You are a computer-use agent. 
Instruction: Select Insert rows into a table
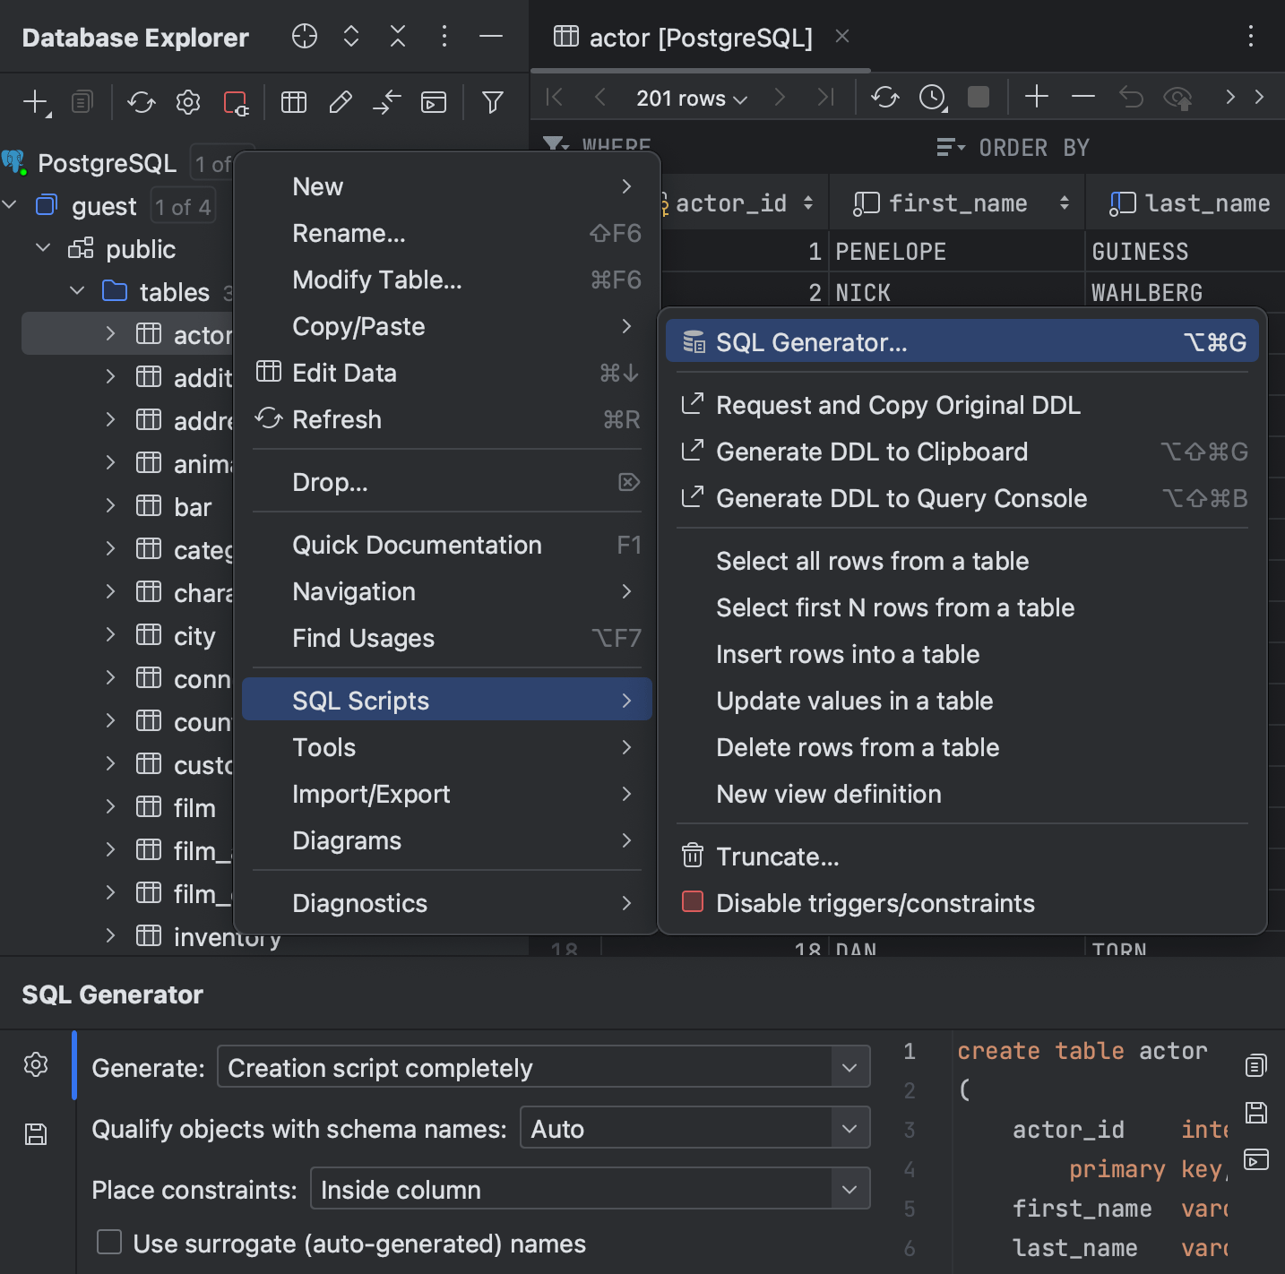coord(847,654)
